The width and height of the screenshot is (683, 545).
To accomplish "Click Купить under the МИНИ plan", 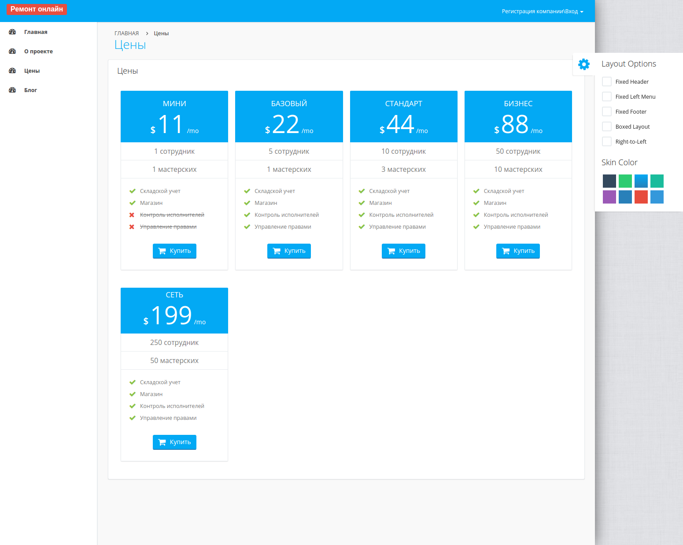I will pyautogui.click(x=174, y=251).
